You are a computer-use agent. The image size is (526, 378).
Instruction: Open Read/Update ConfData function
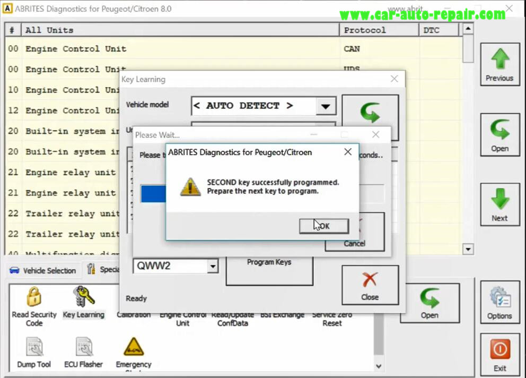[x=232, y=319]
